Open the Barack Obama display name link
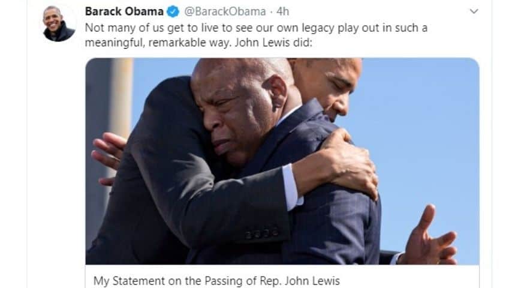512x288 pixels. pos(124,11)
